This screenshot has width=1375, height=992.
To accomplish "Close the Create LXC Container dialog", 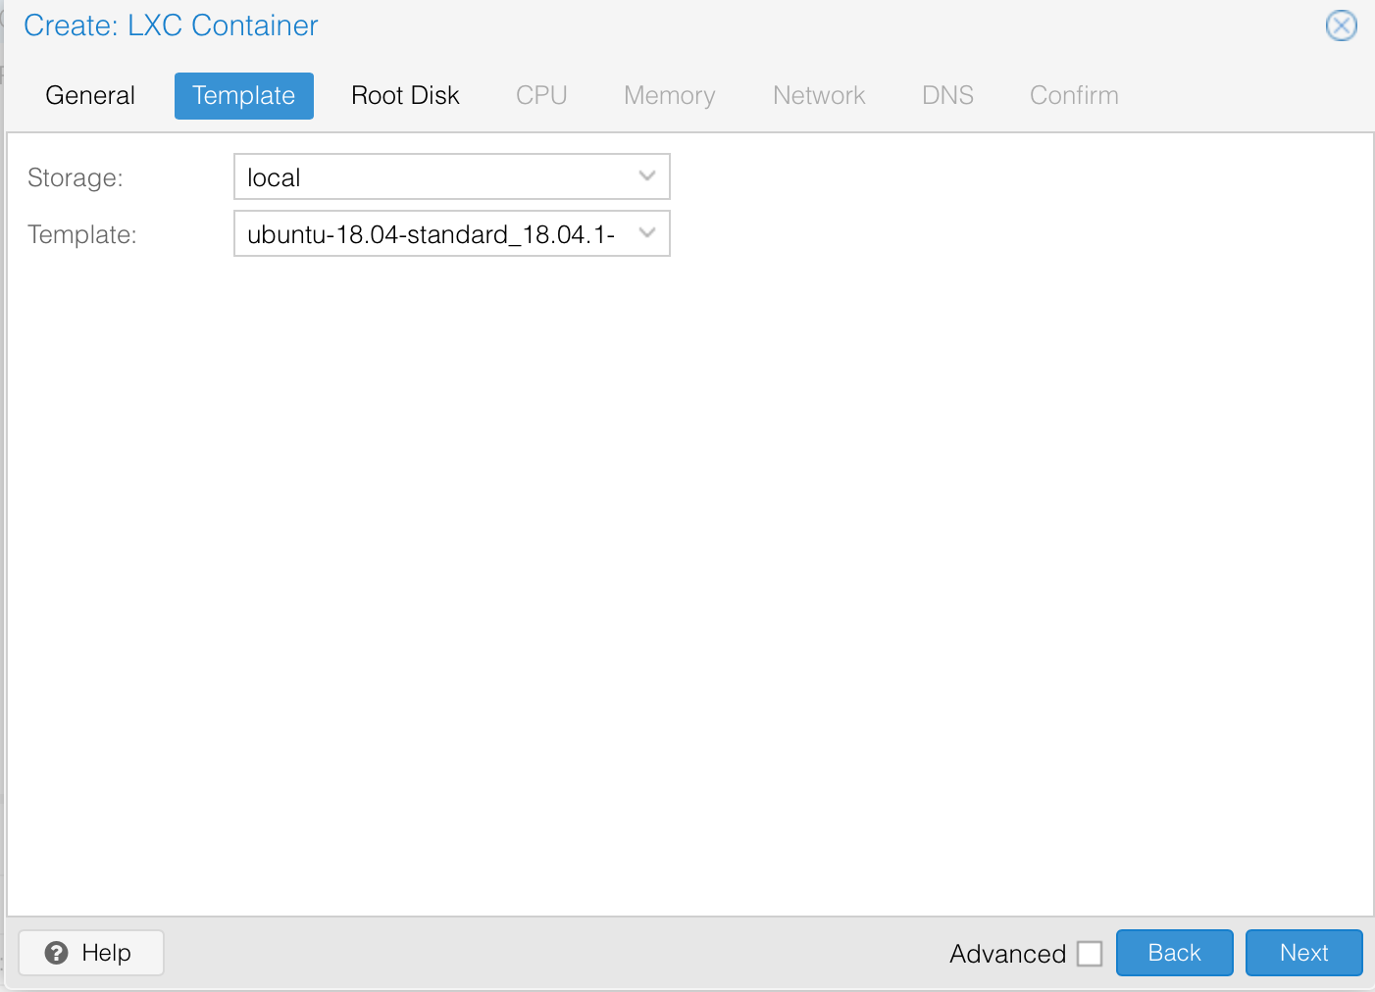I will click(x=1341, y=25).
